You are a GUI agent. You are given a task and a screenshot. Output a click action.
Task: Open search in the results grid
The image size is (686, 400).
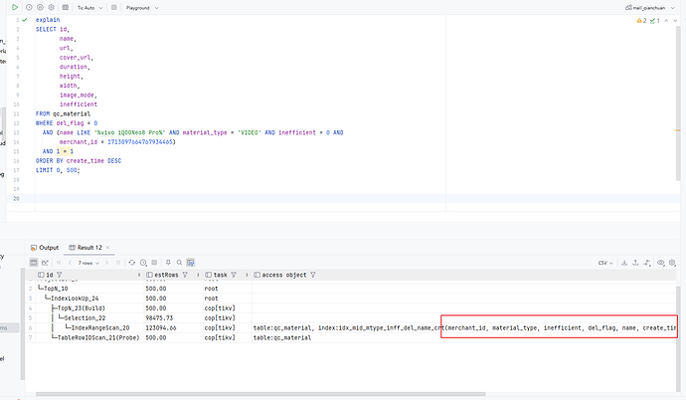(179, 263)
